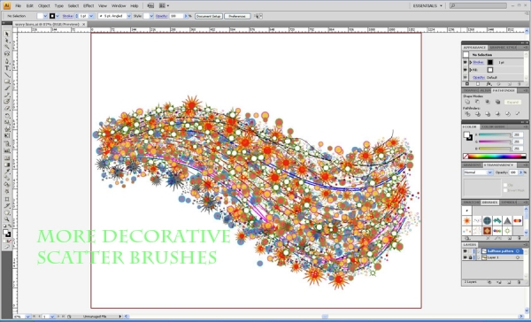This screenshot has height=322, width=531.
Task: Open Adobe Bridge from the top bar
Action: tap(150, 6)
